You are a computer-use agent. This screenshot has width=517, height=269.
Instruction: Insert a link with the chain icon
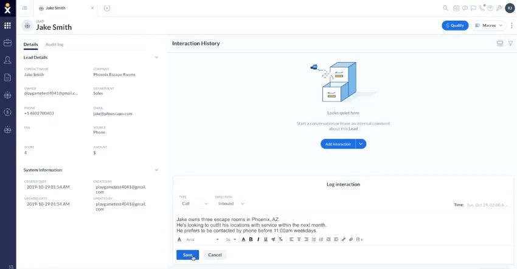(x=344, y=239)
